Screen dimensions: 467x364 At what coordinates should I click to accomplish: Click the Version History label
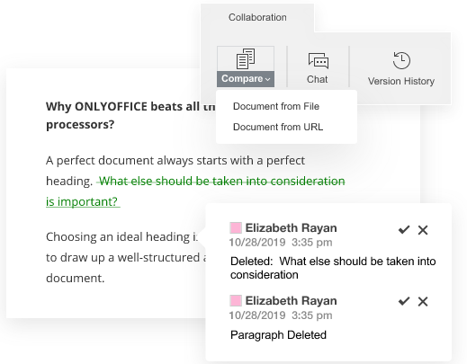point(401,81)
